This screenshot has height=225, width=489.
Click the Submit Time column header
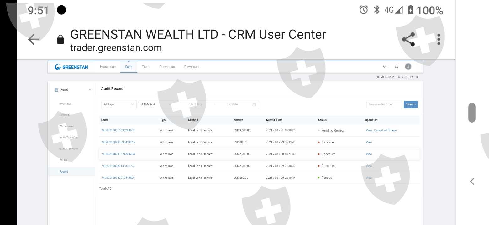pos(274,120)
